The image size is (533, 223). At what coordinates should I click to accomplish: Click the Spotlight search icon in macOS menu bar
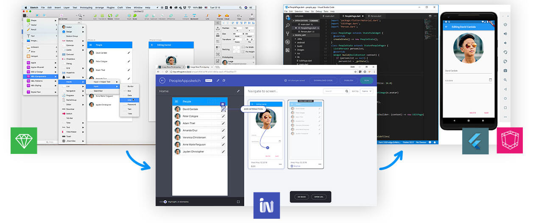coord(240,7)
